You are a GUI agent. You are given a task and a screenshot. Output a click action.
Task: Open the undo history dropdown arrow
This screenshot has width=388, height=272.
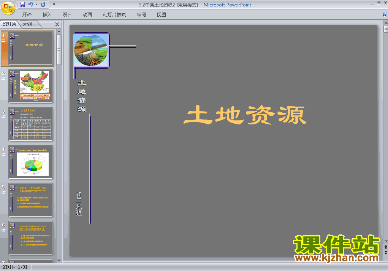tap(36, 5)
